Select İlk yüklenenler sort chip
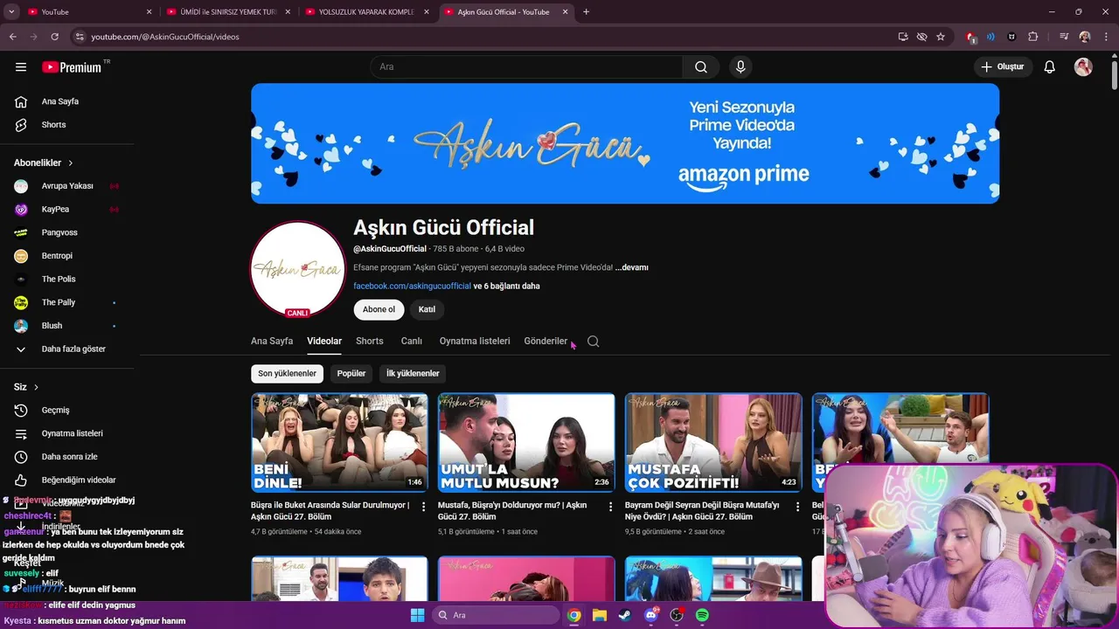This screenshot has height=629, width=1119. [x=413, y=373]
